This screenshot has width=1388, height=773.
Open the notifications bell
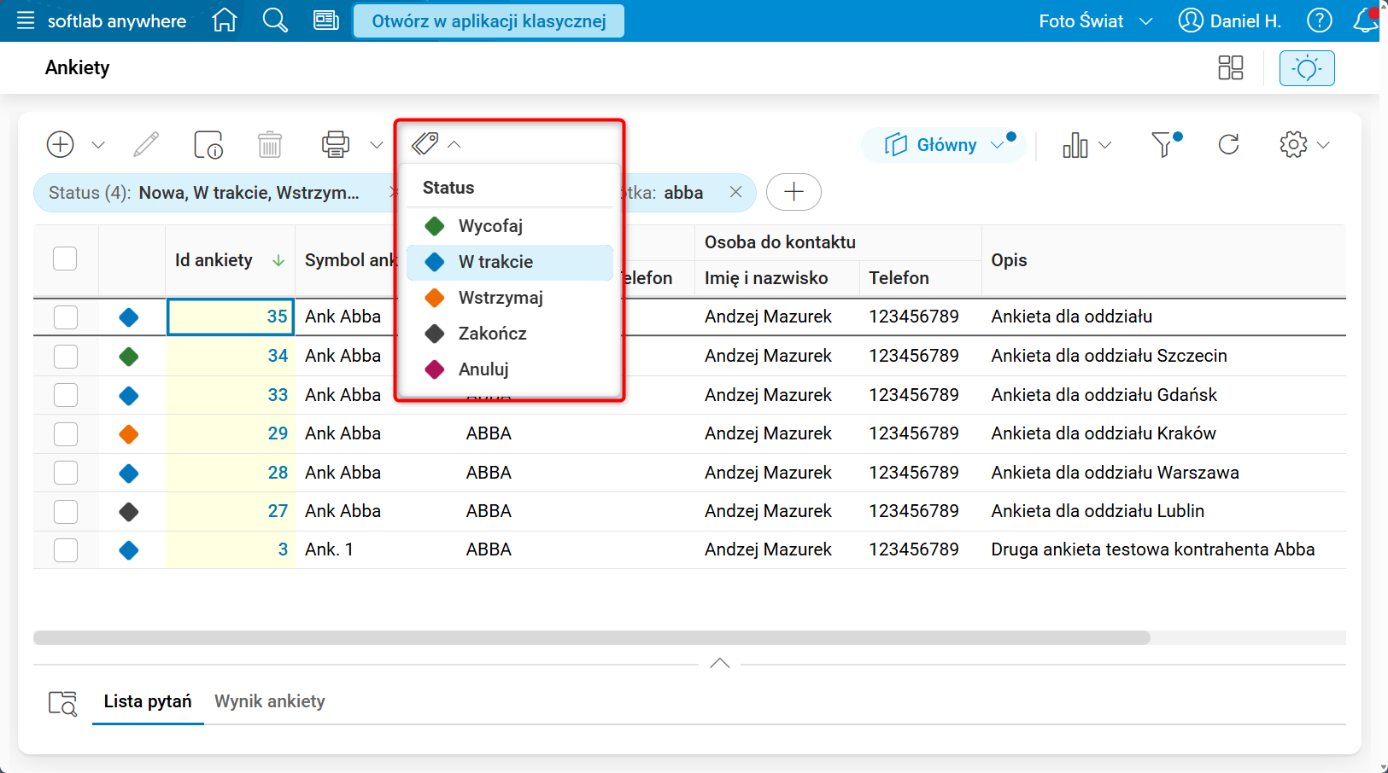[x=1366, y=20]
